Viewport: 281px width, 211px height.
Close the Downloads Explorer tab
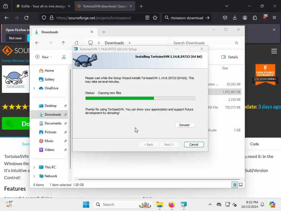point(92,32)
